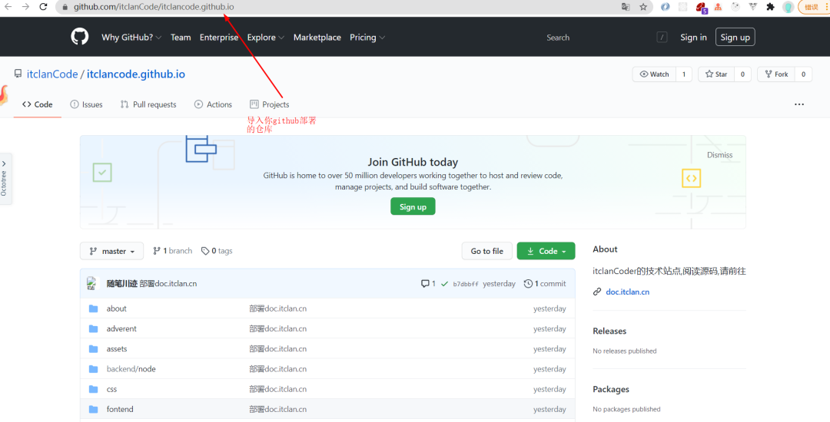Click the header Sign up button
830x422 pixels.
click(735, 37)
